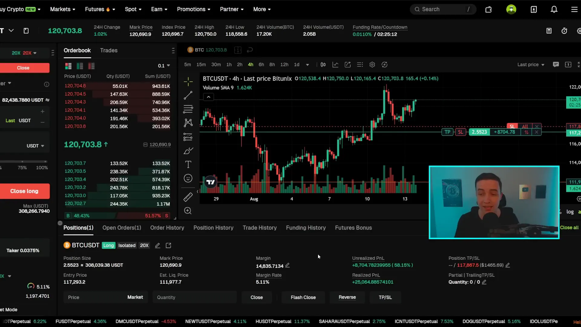The image size is (581, 327).
Task: Collapse the chart indicator legend arrow
Action: (208, 97)
